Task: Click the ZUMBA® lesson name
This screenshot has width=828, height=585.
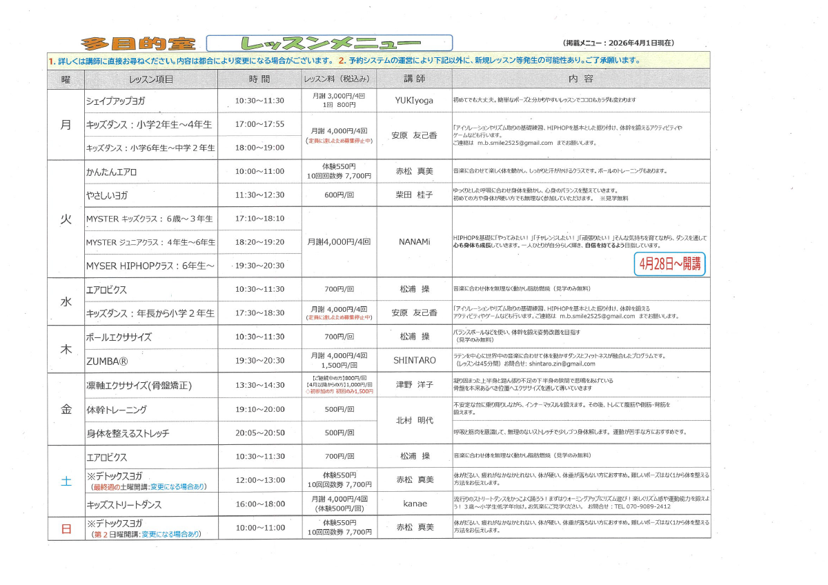Action: (107, 361)
